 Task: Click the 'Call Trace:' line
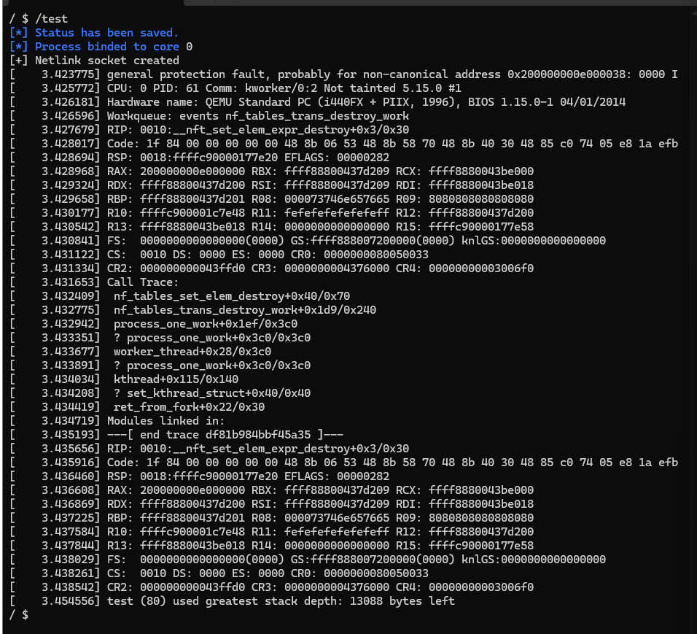point(94,282)
